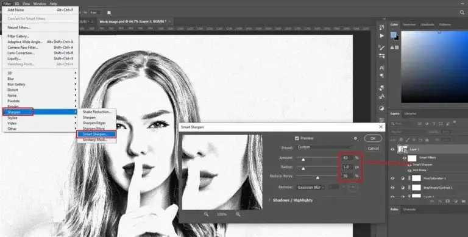
Task: Open the Distort submenu
Action: 40,90
